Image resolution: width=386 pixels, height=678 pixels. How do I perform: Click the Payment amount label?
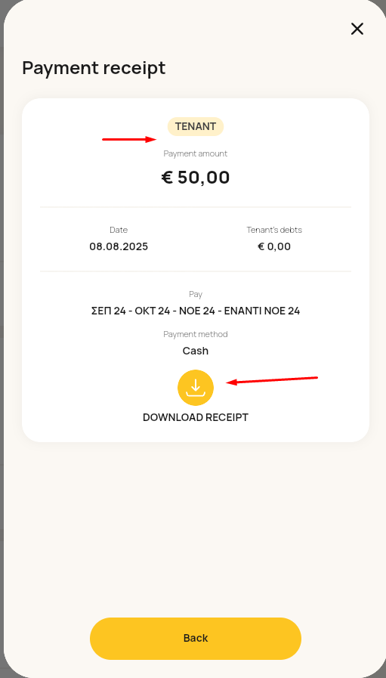196,153
